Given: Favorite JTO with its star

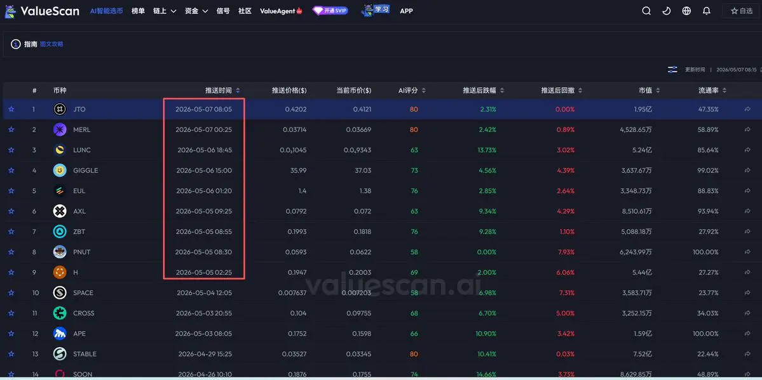Looking at the screenshot, I should 11,109.
